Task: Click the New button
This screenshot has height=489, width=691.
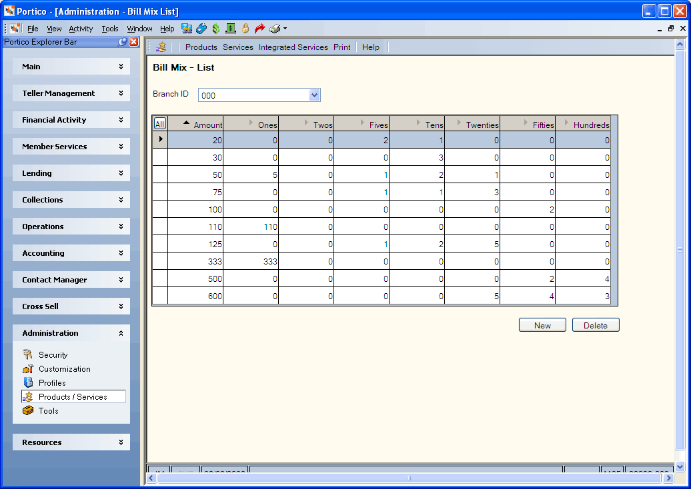Action: [x=542, y=325]
